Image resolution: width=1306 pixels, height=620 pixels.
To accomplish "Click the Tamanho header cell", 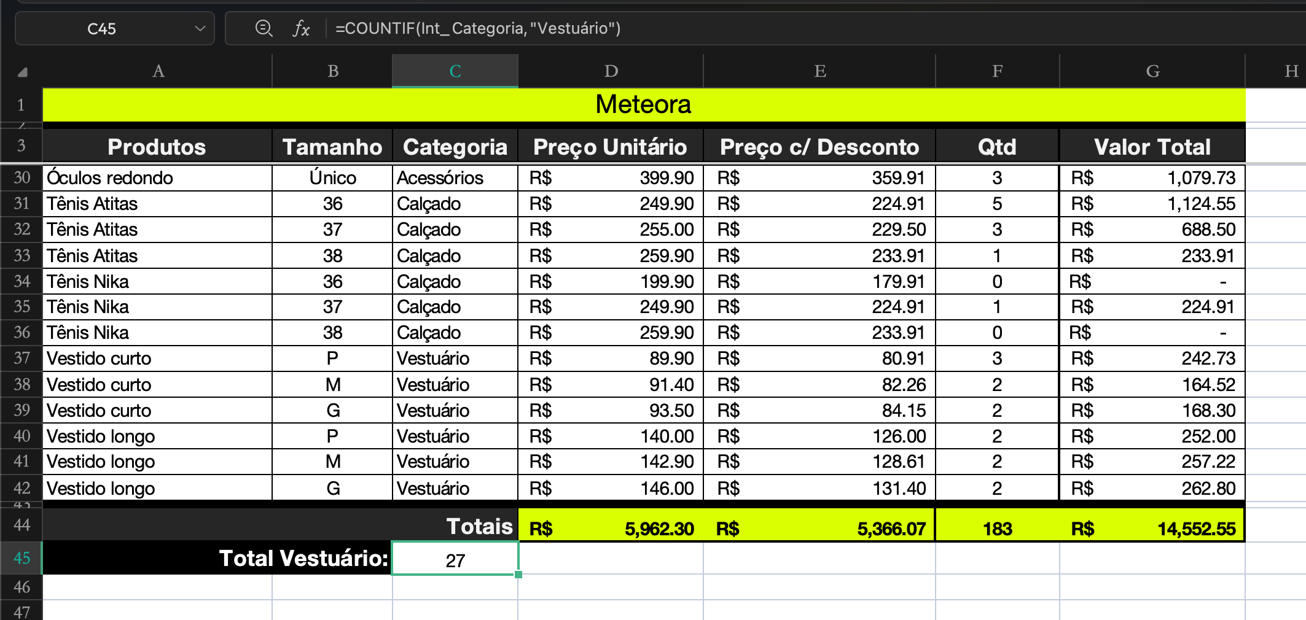I will 332,147.
